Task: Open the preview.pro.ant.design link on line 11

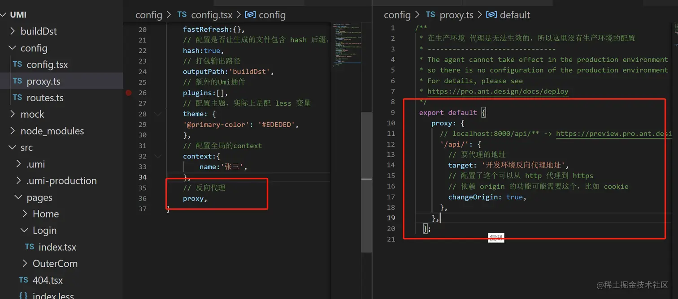Action: pos(614,133)
